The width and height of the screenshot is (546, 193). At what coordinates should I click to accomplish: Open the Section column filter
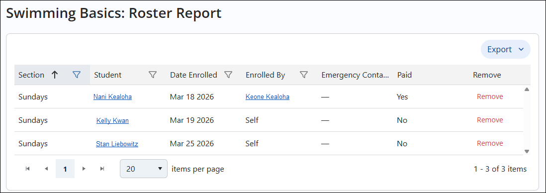coord(77,75)
